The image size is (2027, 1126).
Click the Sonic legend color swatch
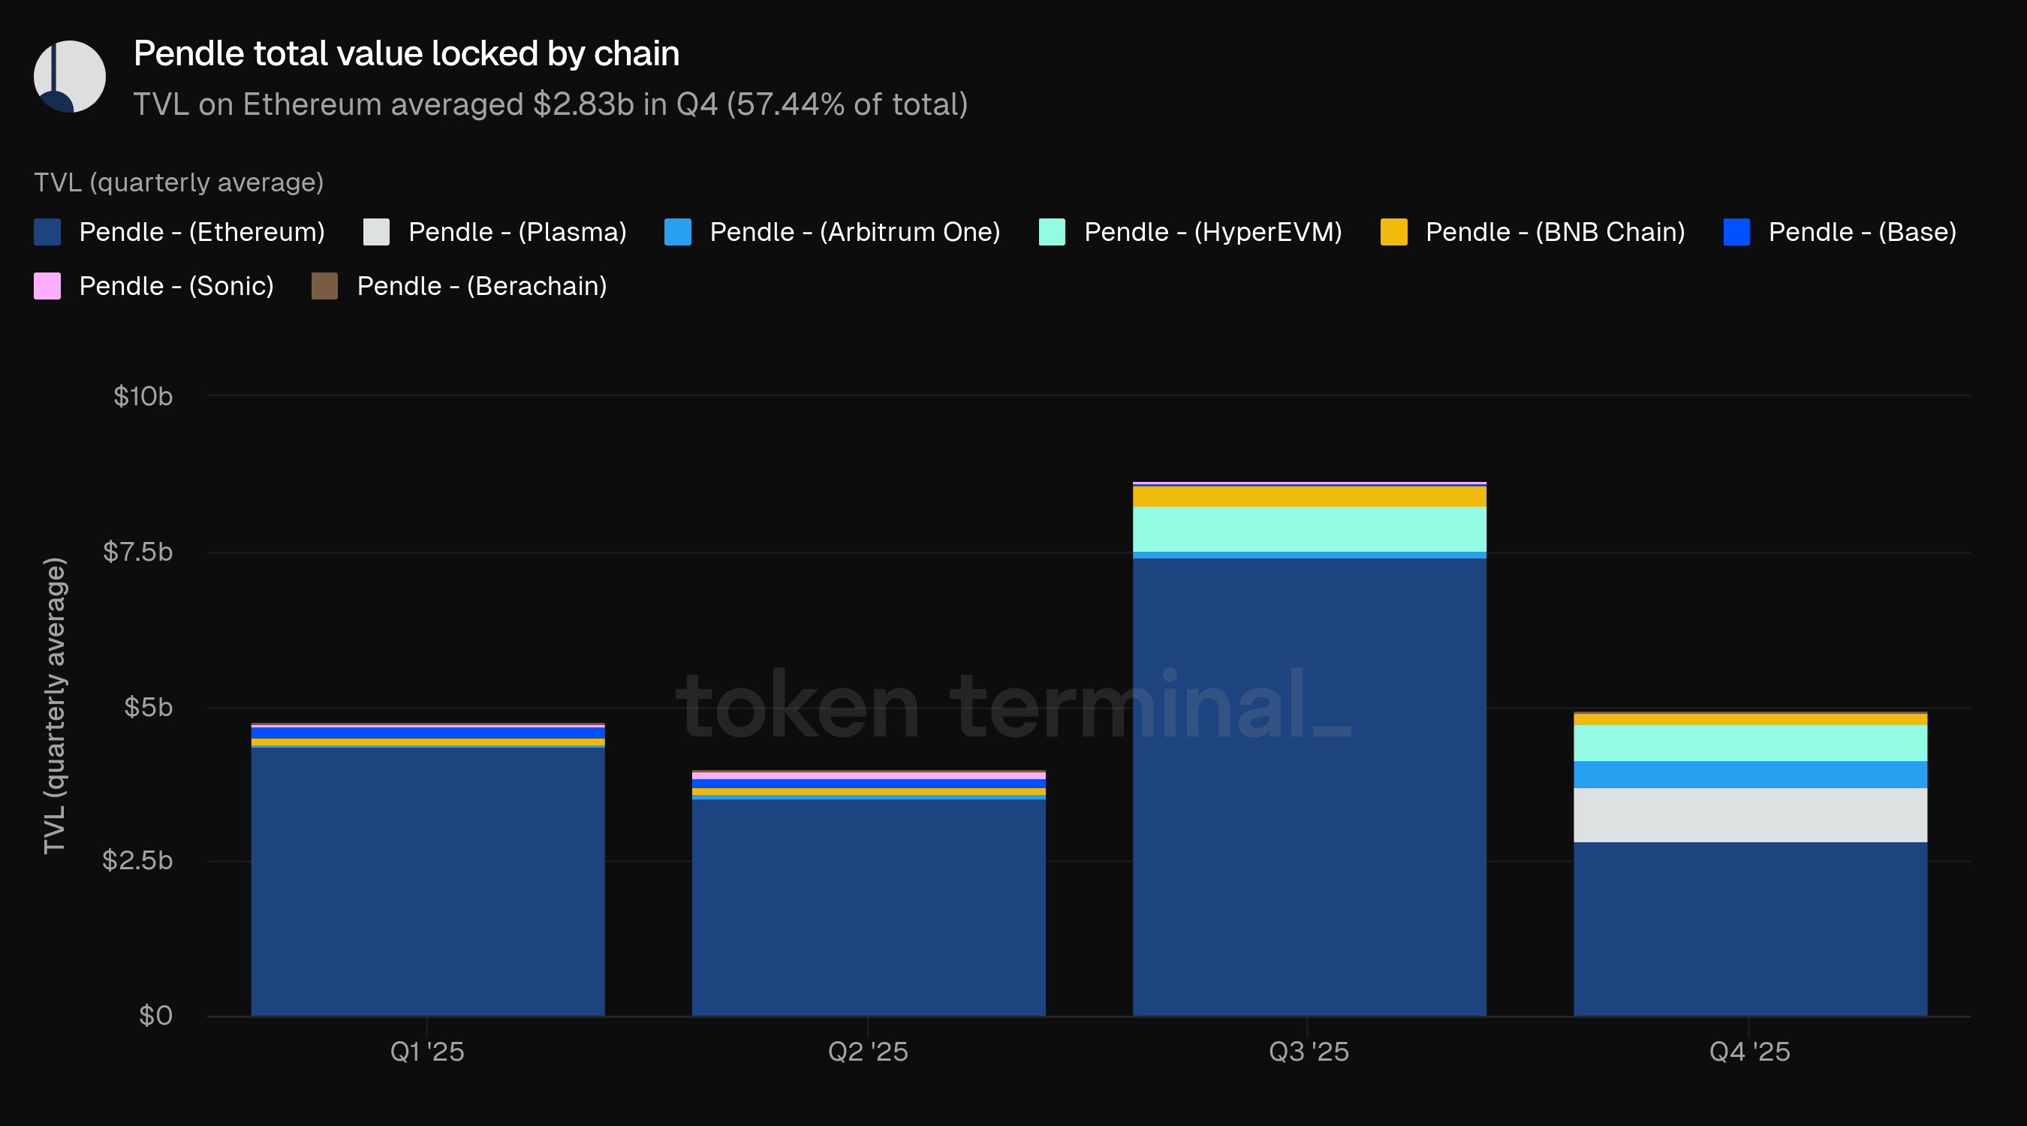click(47, 286)
